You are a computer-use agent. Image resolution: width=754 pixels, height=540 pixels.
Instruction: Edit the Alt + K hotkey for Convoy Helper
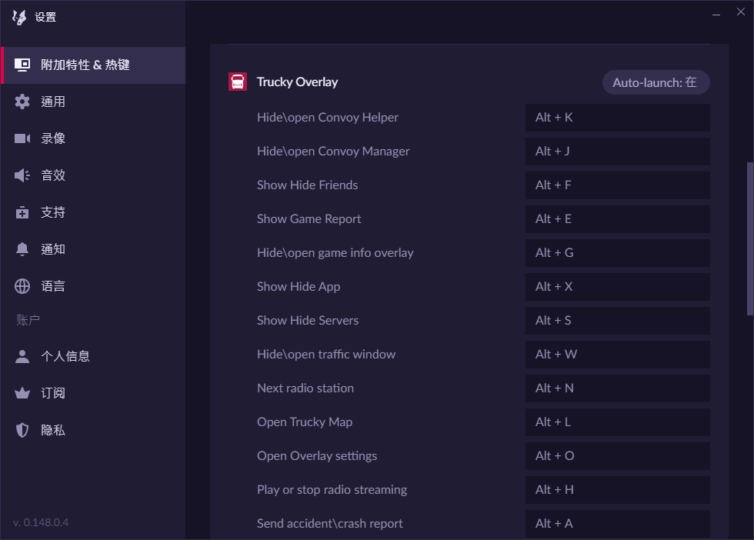tap(617, 118)
